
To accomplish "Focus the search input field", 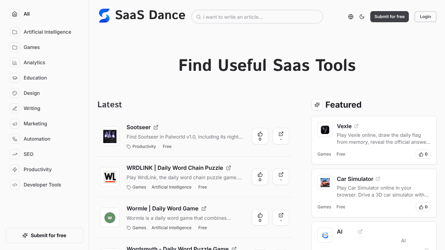I will 257,17.
